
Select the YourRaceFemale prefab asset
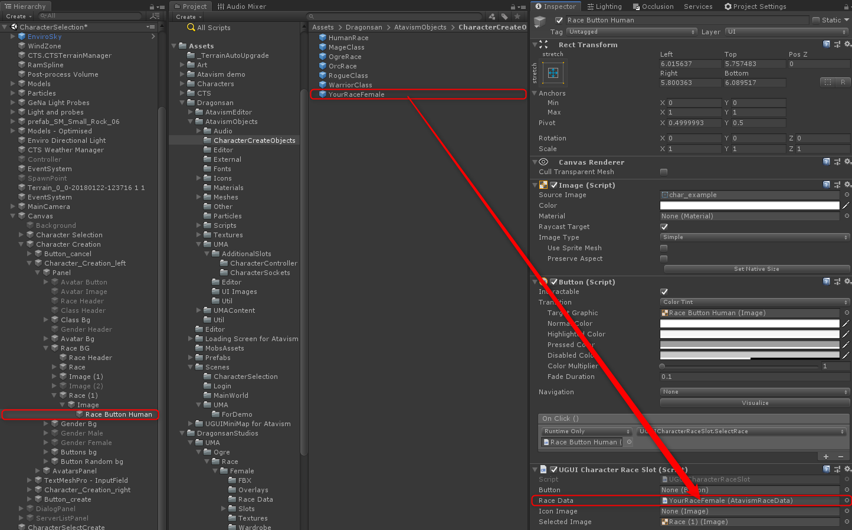pos(356,94)
